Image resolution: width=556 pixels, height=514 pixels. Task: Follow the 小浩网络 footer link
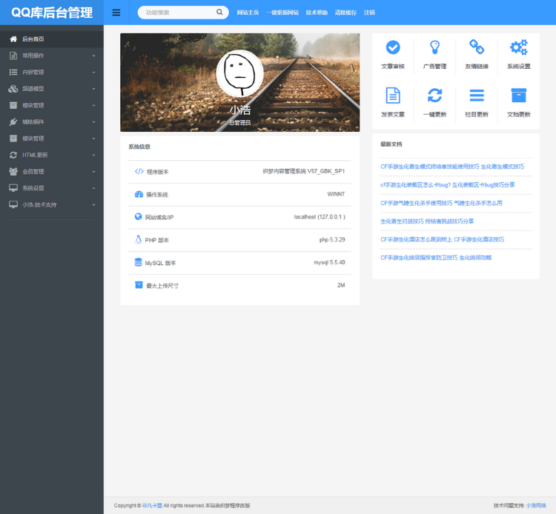pos(536,506)
